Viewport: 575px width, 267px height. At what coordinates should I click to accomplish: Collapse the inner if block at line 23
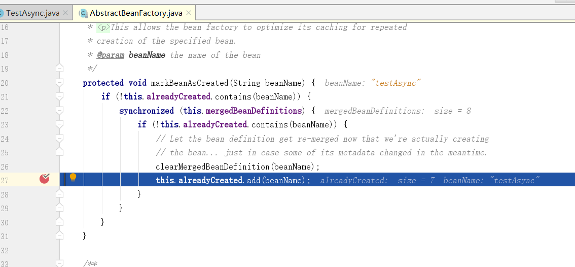(59, 124)
